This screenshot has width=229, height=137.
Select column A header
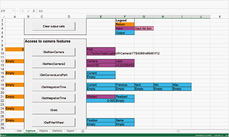click(x=15, y=17)
